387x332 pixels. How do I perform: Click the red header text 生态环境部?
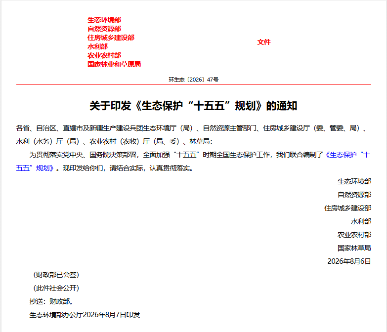pyautogui.click(x=104, y=20)
